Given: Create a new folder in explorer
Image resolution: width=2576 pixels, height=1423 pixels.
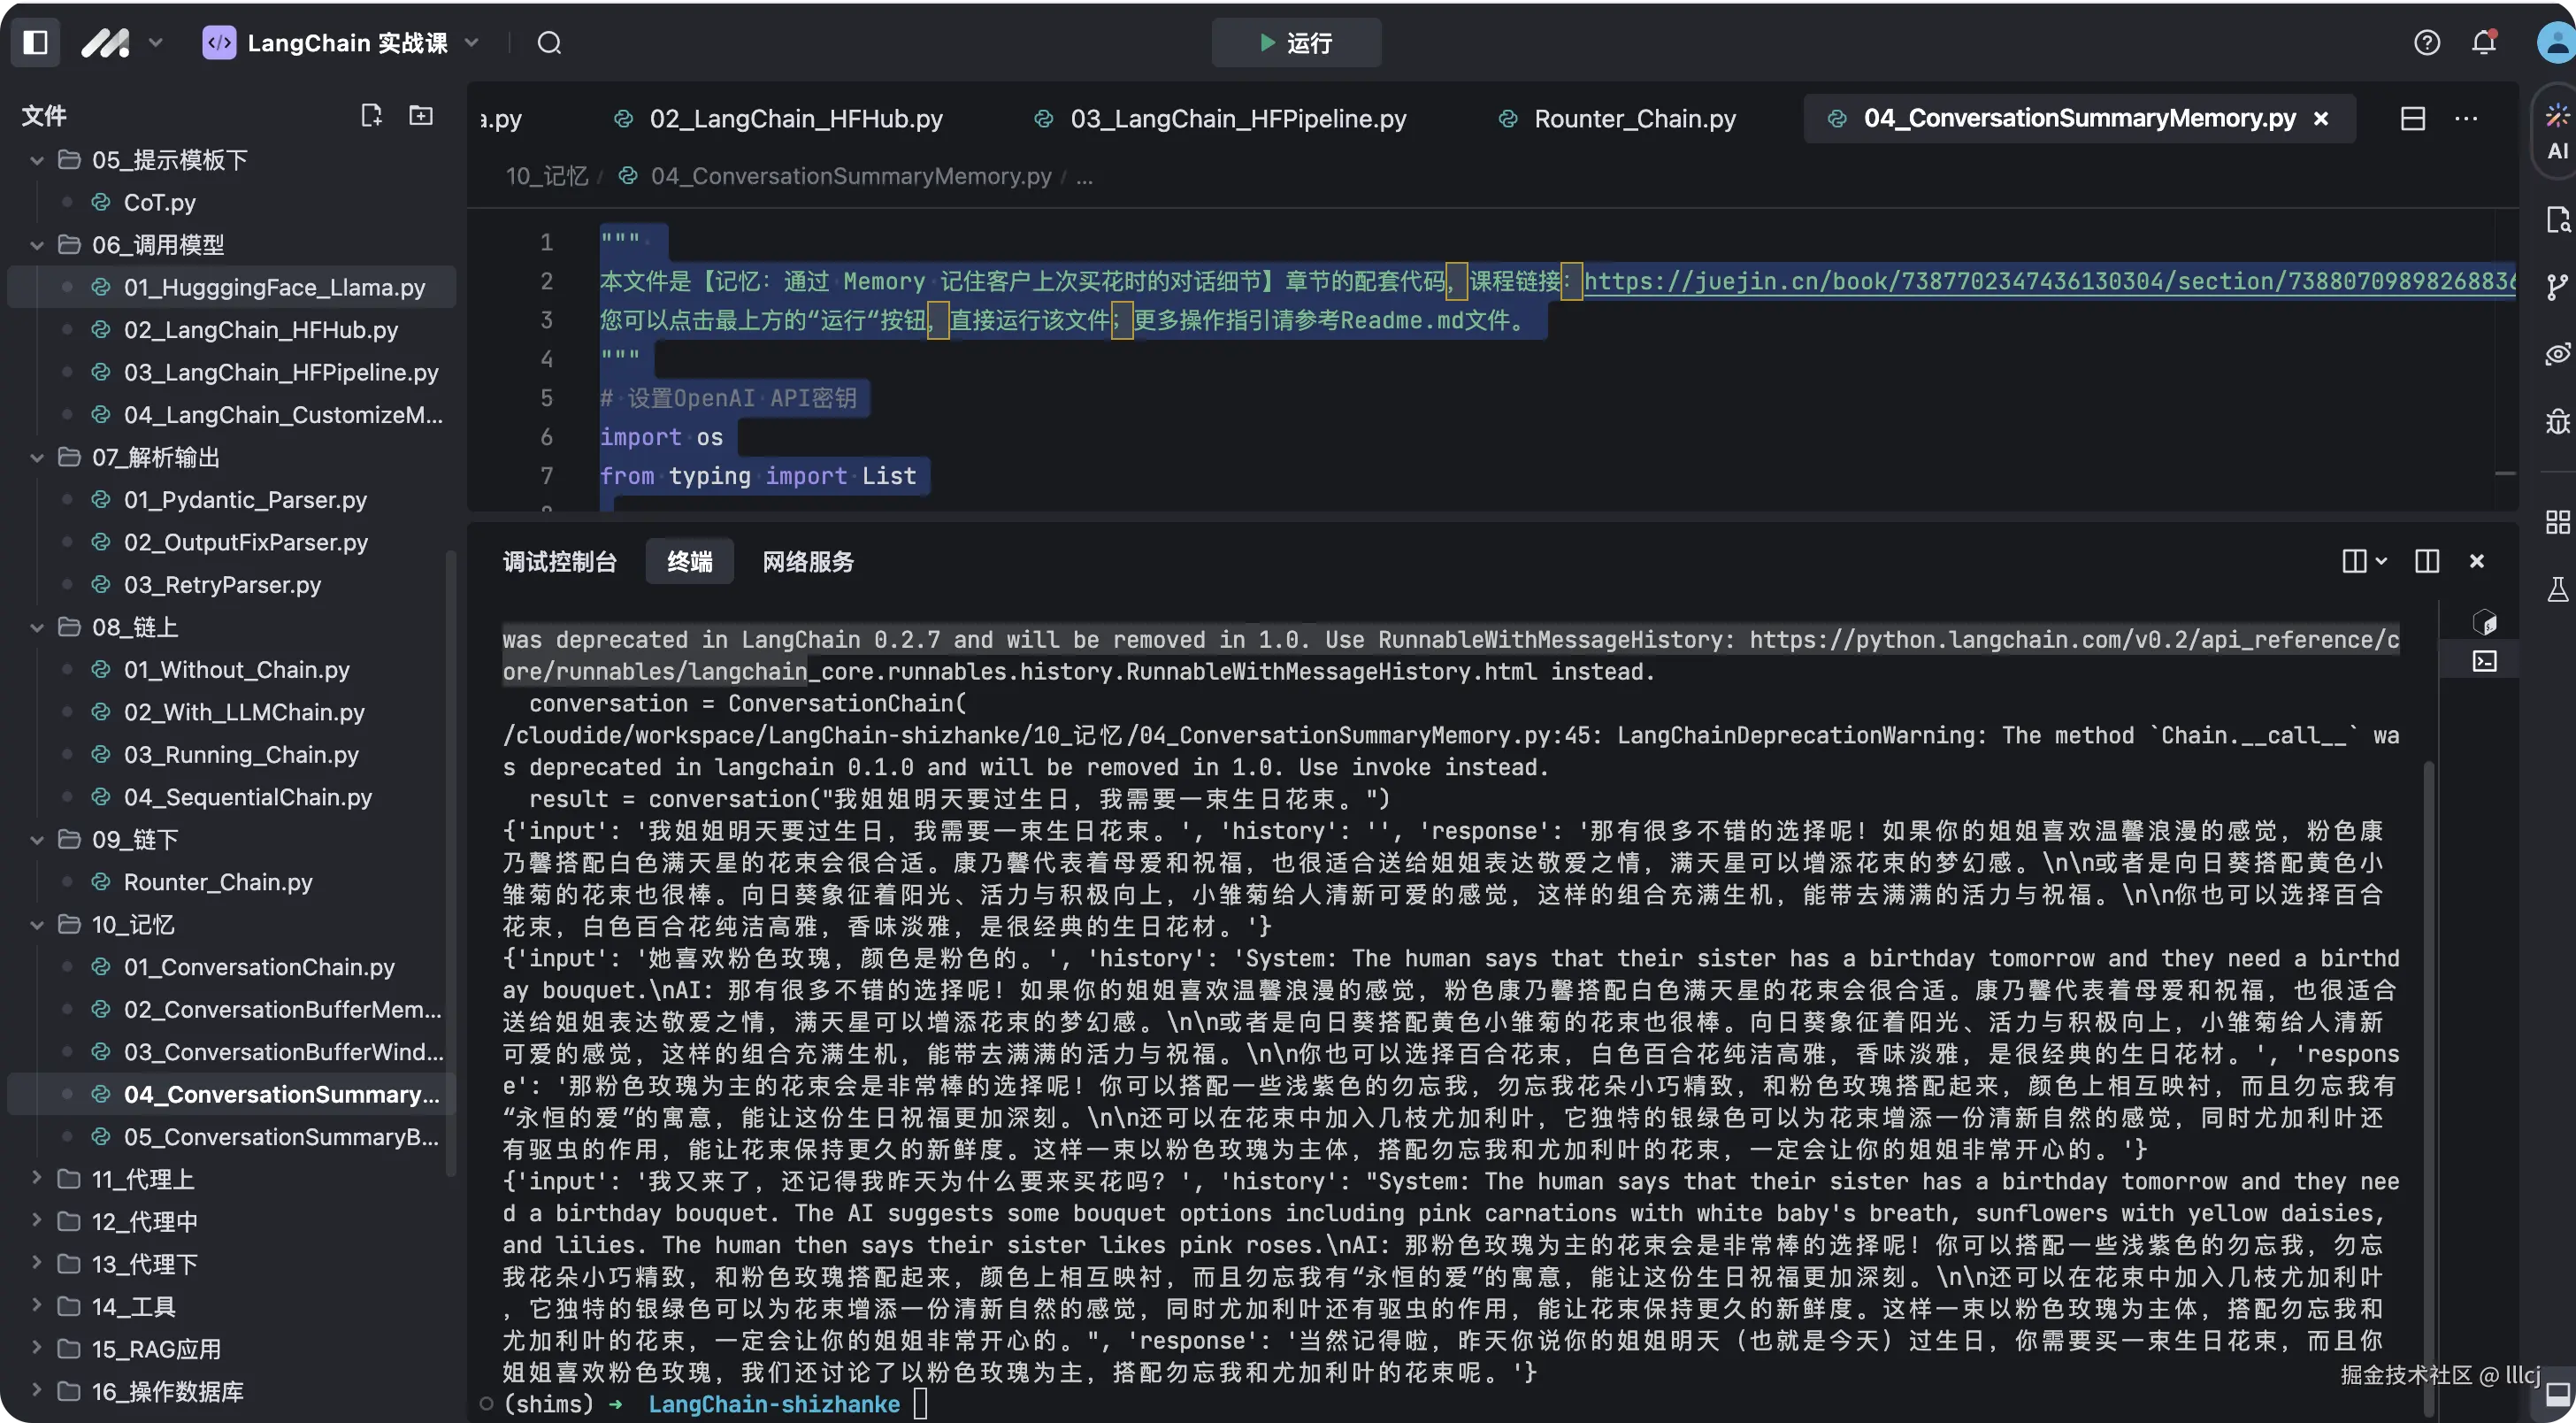Looking at the screenshot, I should pos(421,115).
